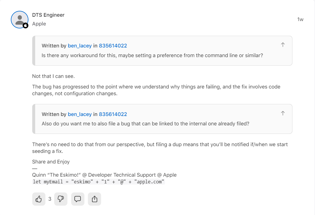Open ben_lacey link in first quote
This screenshot has width=315, height=215.
click(80, 46)
